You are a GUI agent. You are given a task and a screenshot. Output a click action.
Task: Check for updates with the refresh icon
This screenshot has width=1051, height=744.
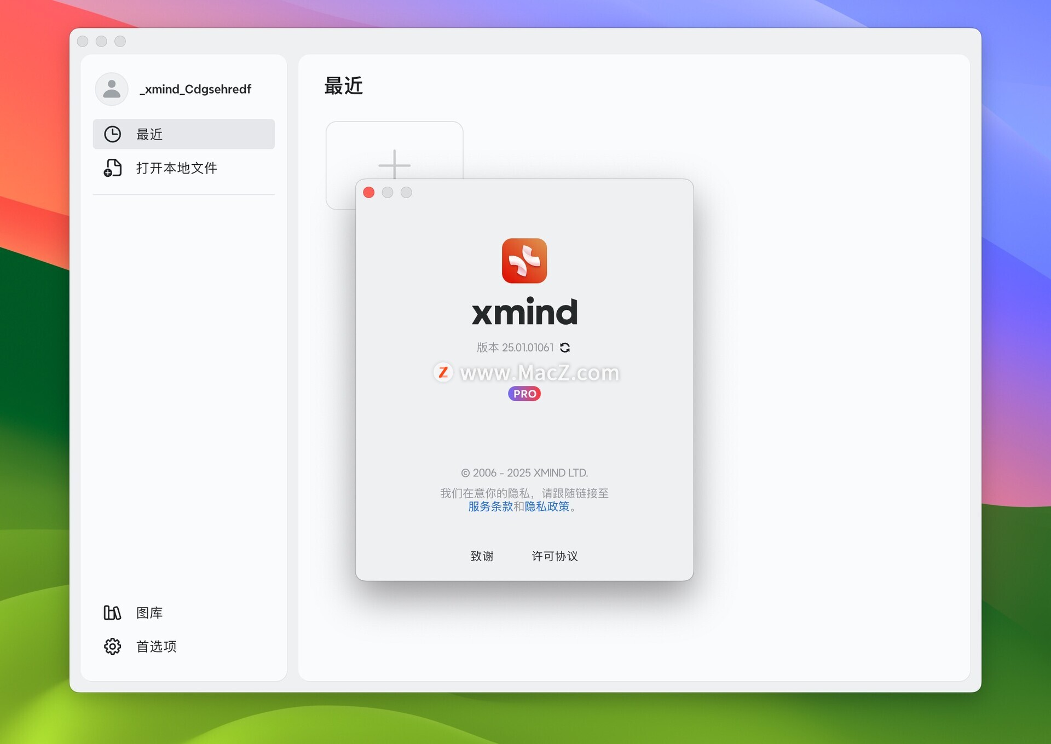click(565, 348)
